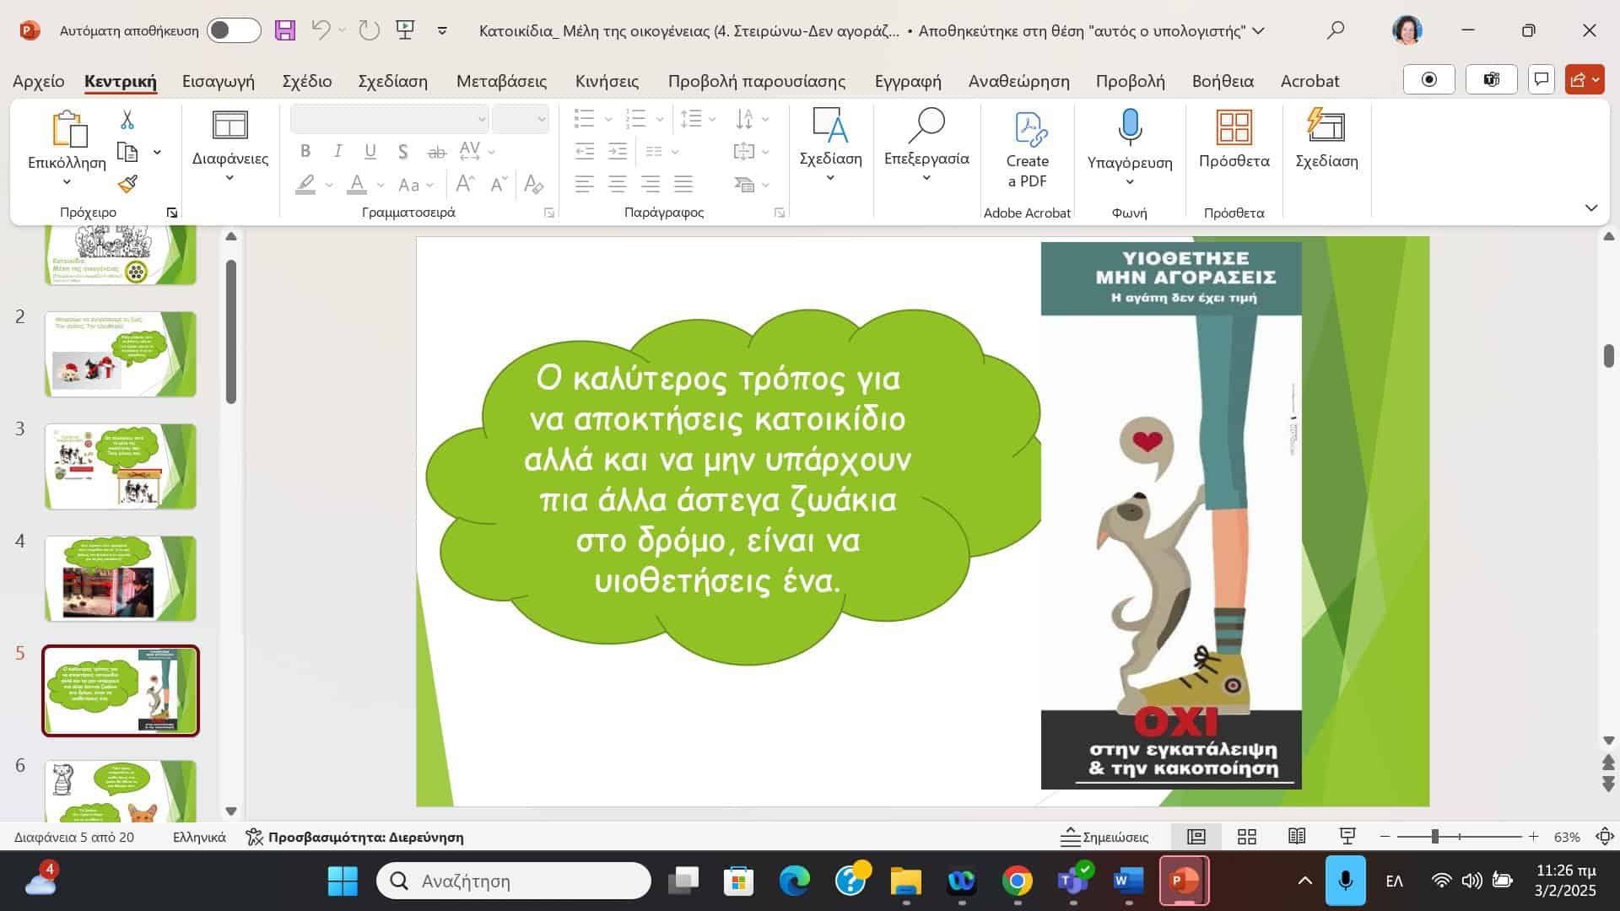1620x911 pixels.
Task: Open Create a PDF tool
Action: (x=1027, y=150)
